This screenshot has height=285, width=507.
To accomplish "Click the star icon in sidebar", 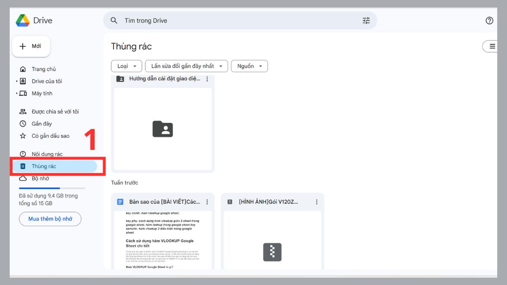I will (x=23, y=136).
